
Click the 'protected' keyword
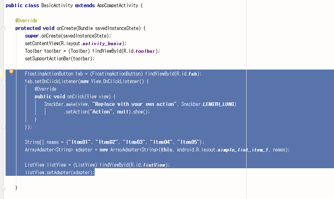(28, 28)
